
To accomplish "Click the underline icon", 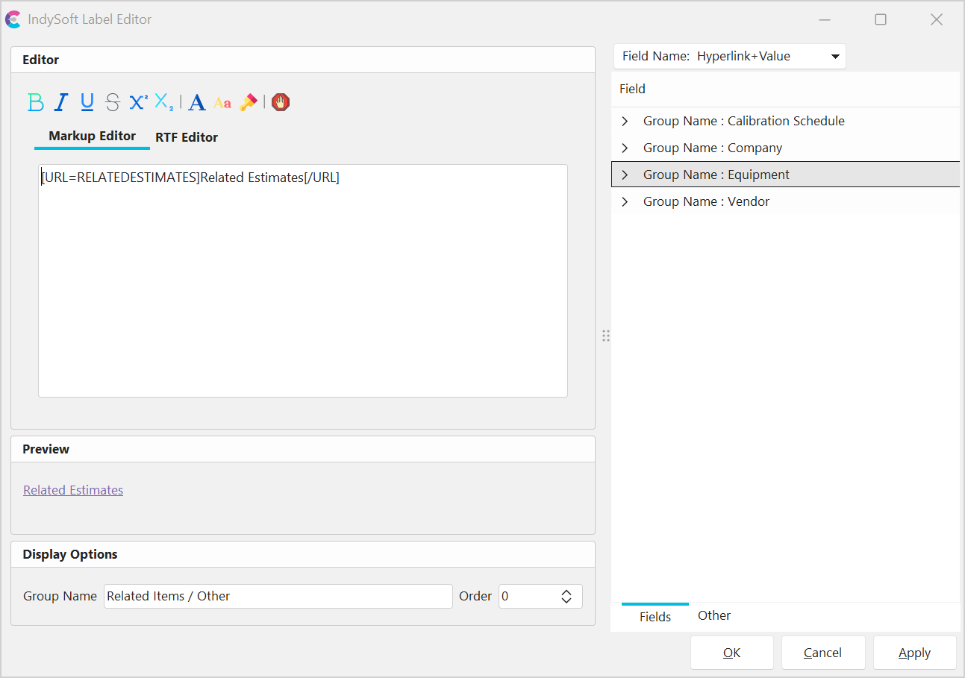I will (x=87, y=102).
